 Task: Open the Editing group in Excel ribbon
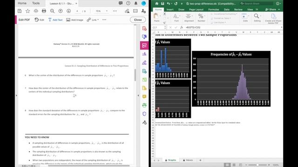pos(257,18)
